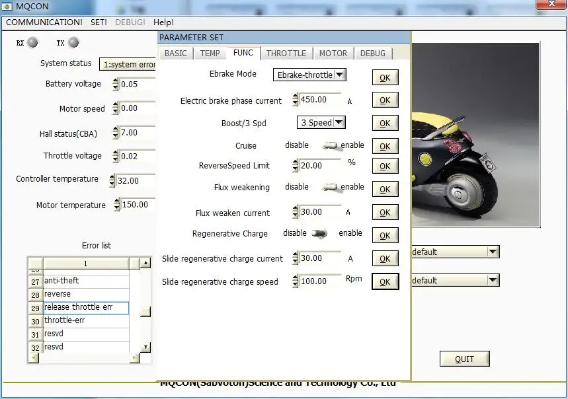Image resolution: width=568 pixels, height=399 pixels.
Task: Toggle the Flux weakening switch
Action: click(x=329, y=188)
